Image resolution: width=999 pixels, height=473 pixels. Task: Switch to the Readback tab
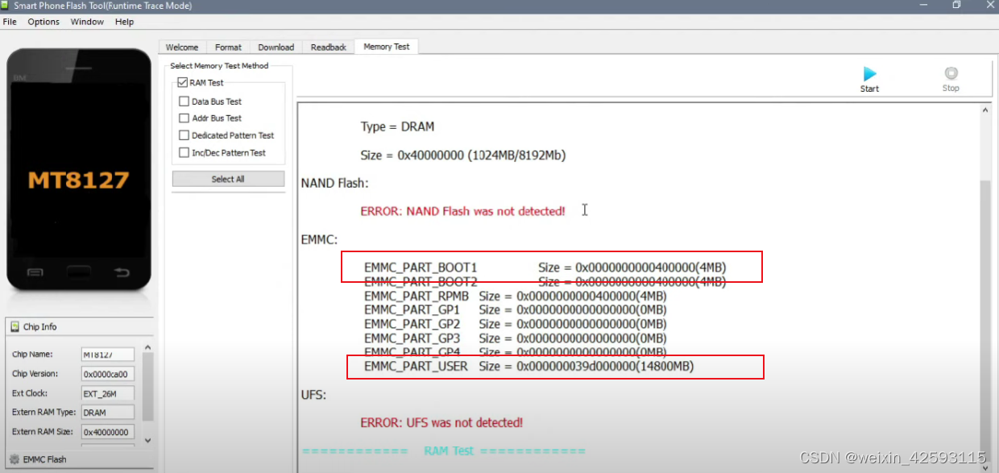tap(329, 48)
